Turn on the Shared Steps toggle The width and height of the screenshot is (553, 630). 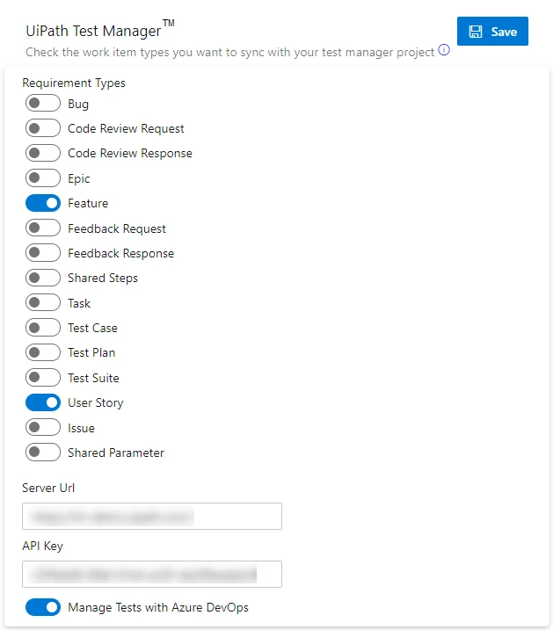[43, 278]
